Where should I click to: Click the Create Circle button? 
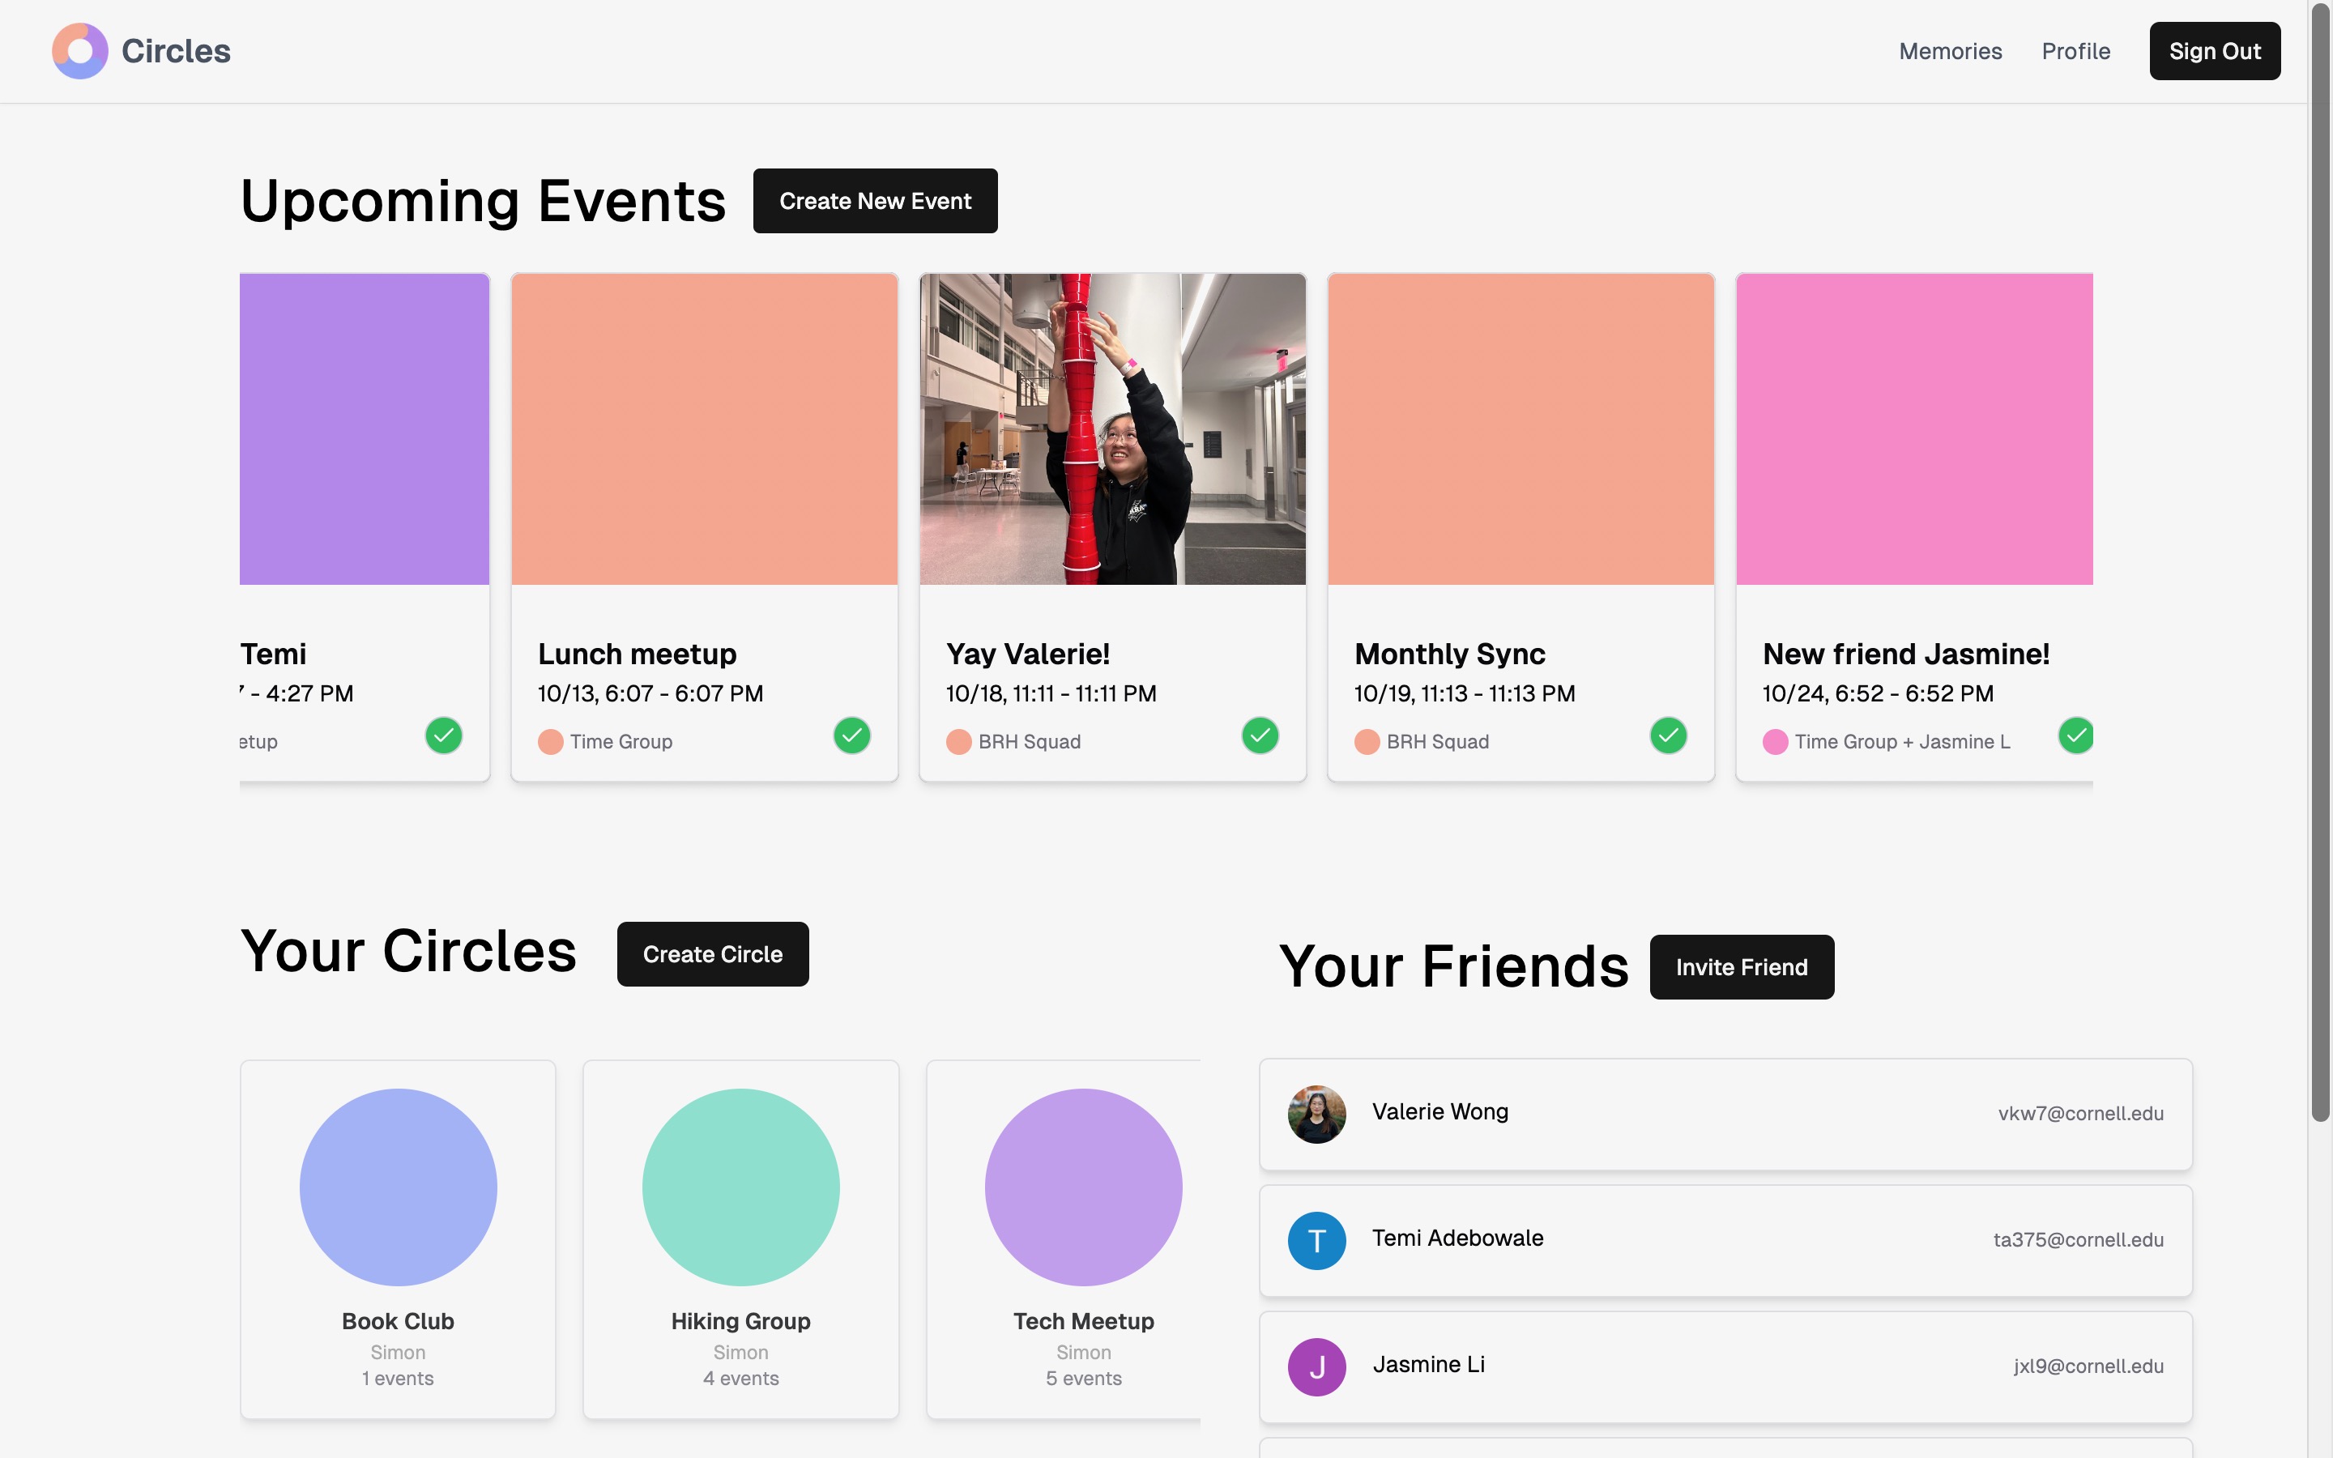pyautogui.click(x=712, y=953)
